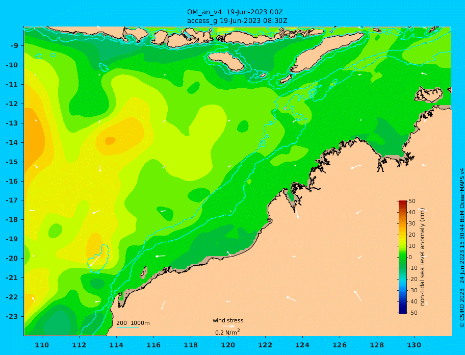Click the longitude label '126'
This screenshot has width=465, height=355.
(340, 345)
